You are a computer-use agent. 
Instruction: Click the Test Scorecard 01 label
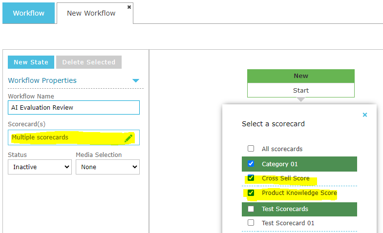pos(288,223)
